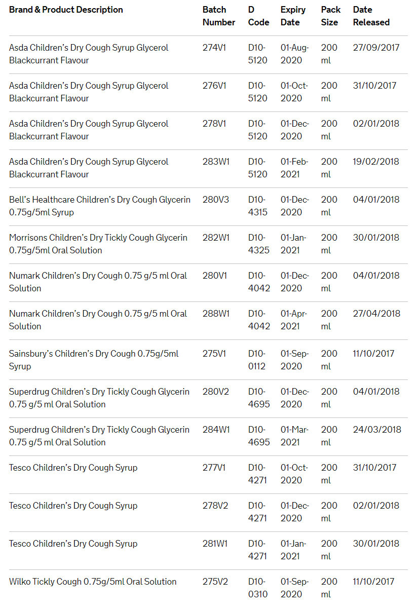Click the 01-Aug-2020 expiry date

point(294,54)
